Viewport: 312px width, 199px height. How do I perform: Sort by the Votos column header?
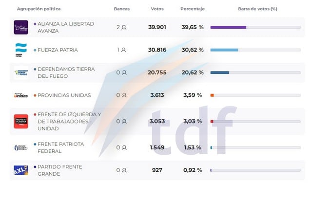(x=157, y=9)
